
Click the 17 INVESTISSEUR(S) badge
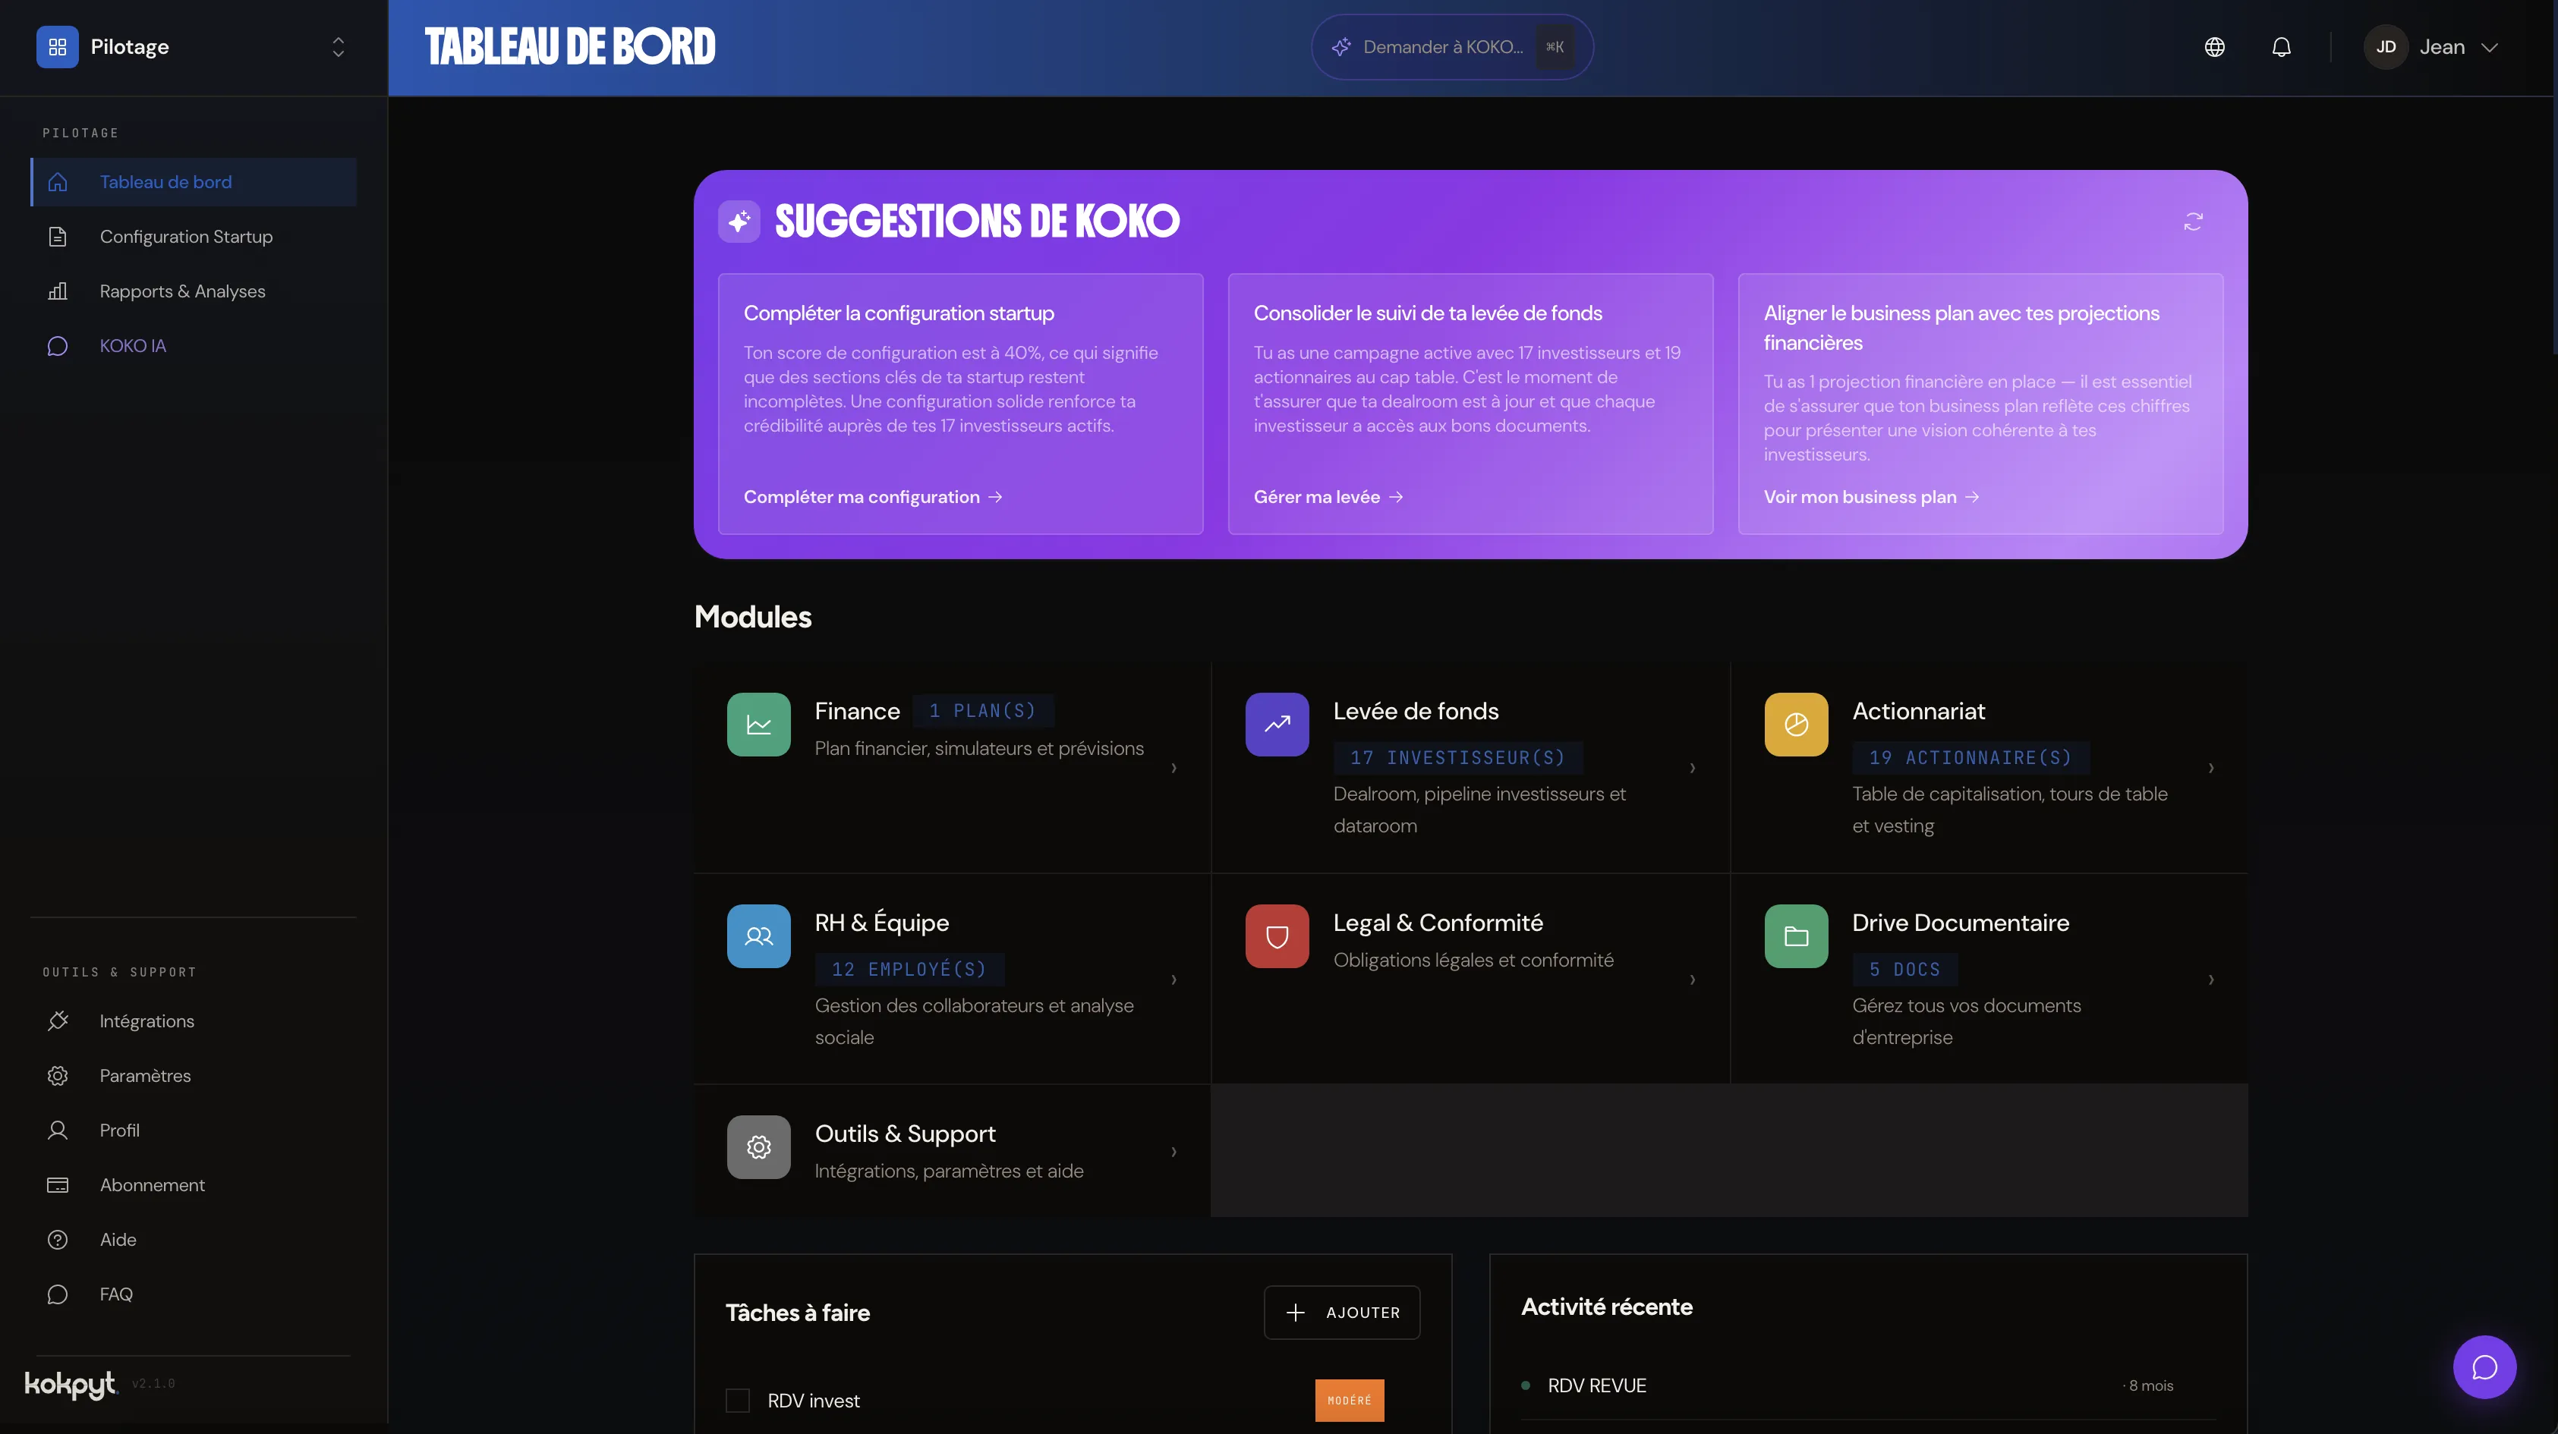pyautogui.click(x=1457, y=758)
